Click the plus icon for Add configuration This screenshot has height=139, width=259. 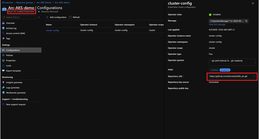coord(47,17)
